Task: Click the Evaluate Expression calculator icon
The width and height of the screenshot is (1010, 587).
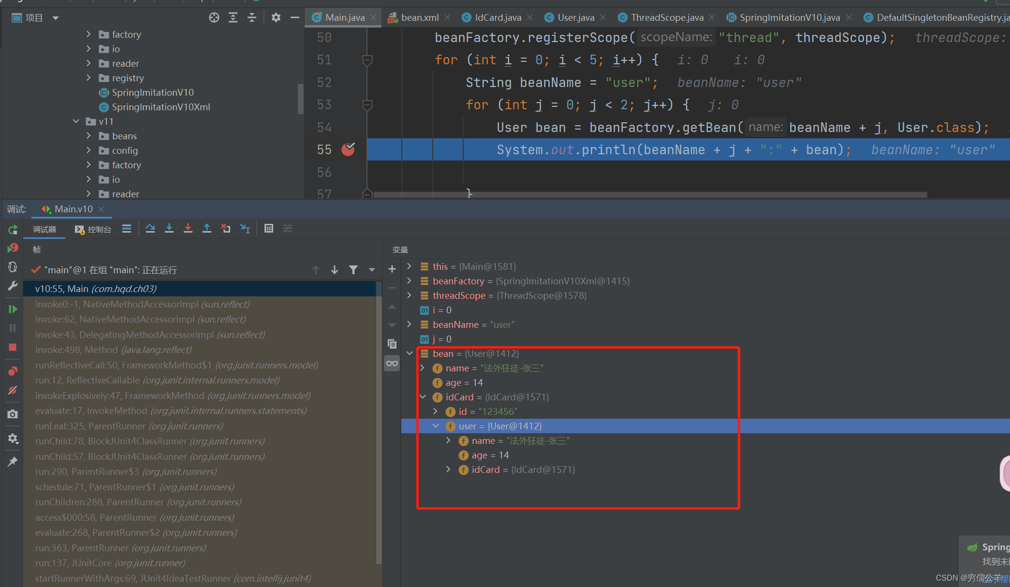Action: tap(269, 228)
